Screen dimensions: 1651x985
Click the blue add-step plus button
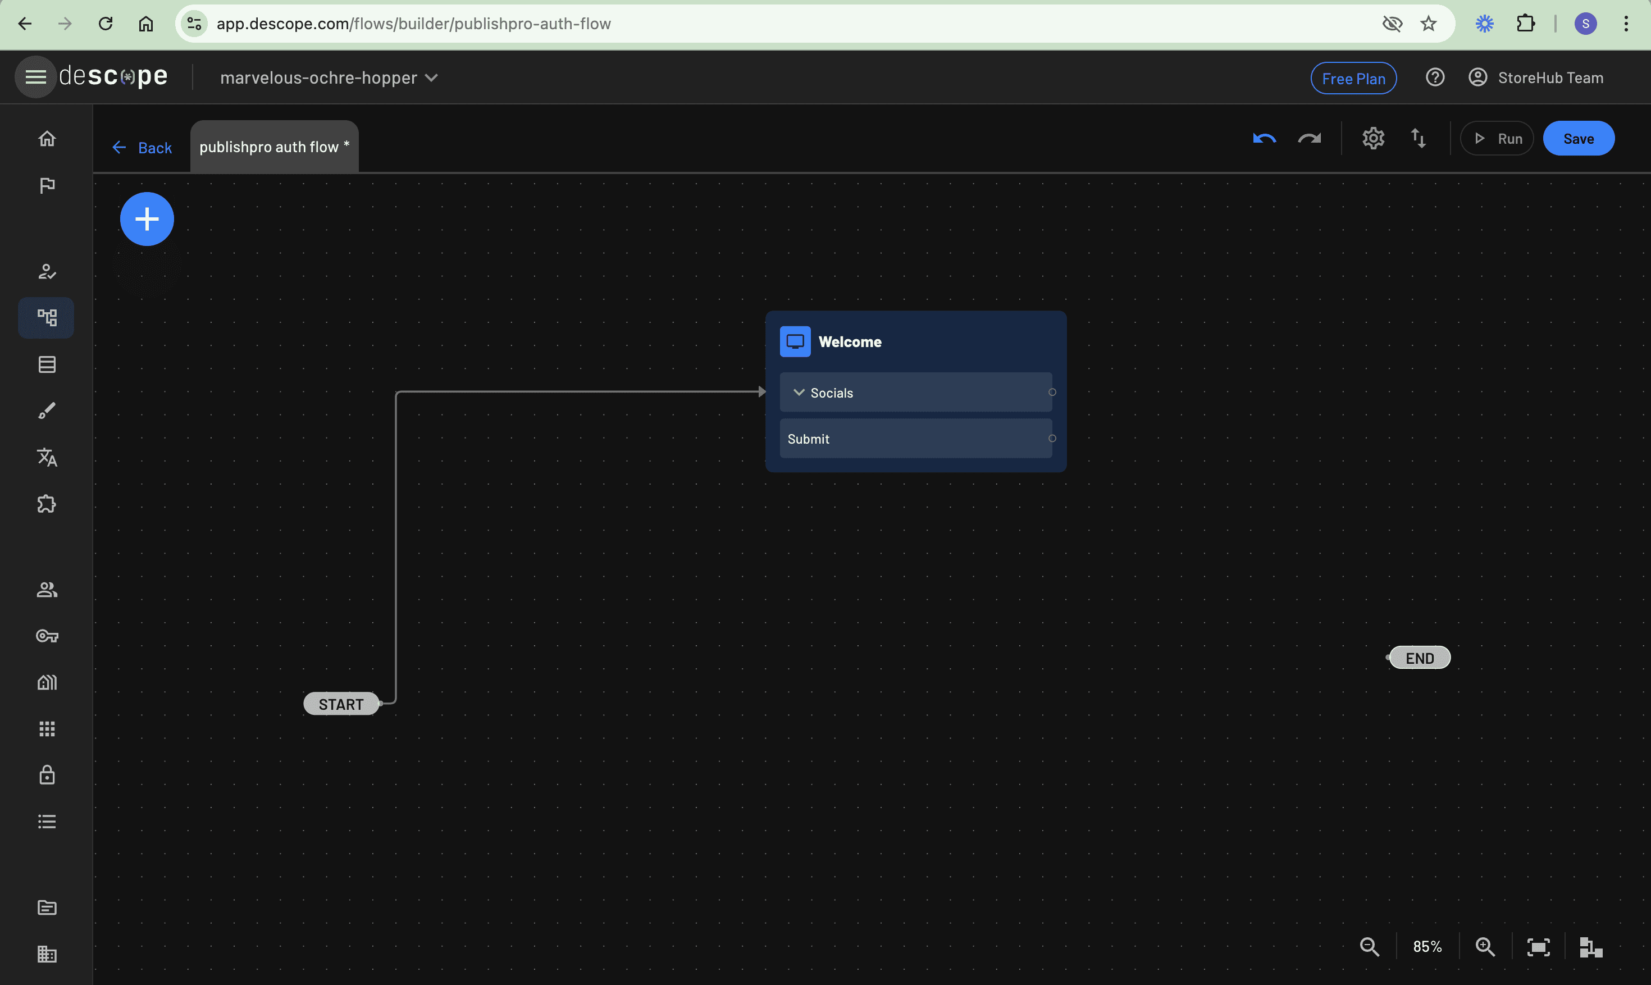click(147, 219)
